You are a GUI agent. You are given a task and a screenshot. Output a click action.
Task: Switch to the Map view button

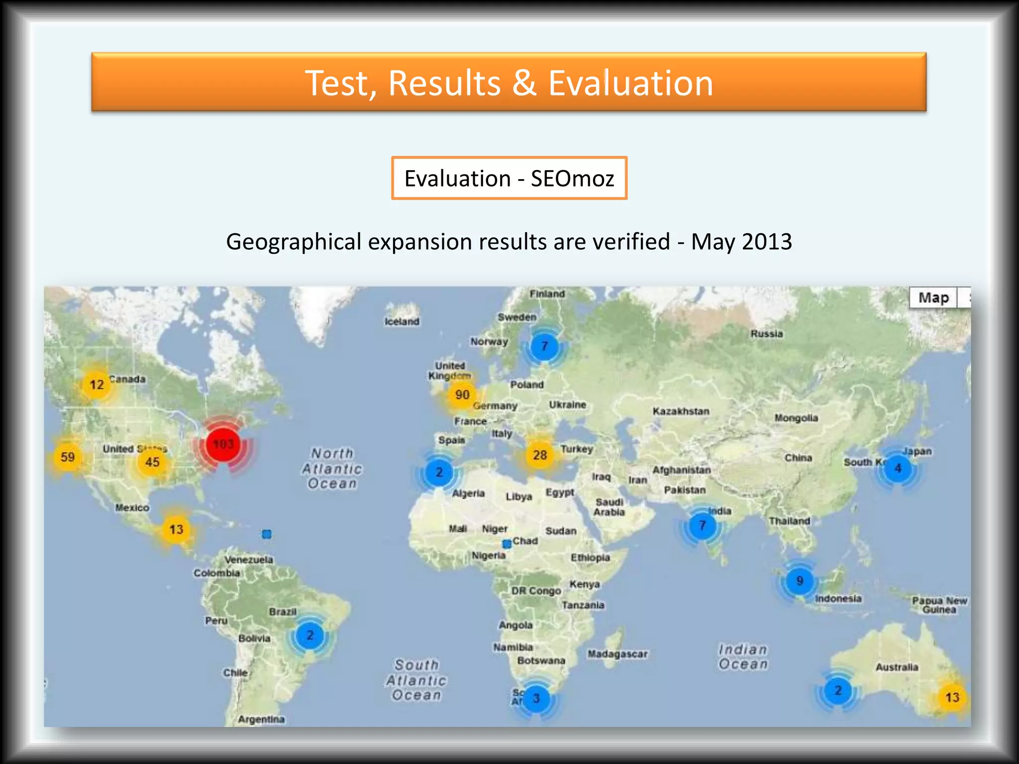click(933, 298)
